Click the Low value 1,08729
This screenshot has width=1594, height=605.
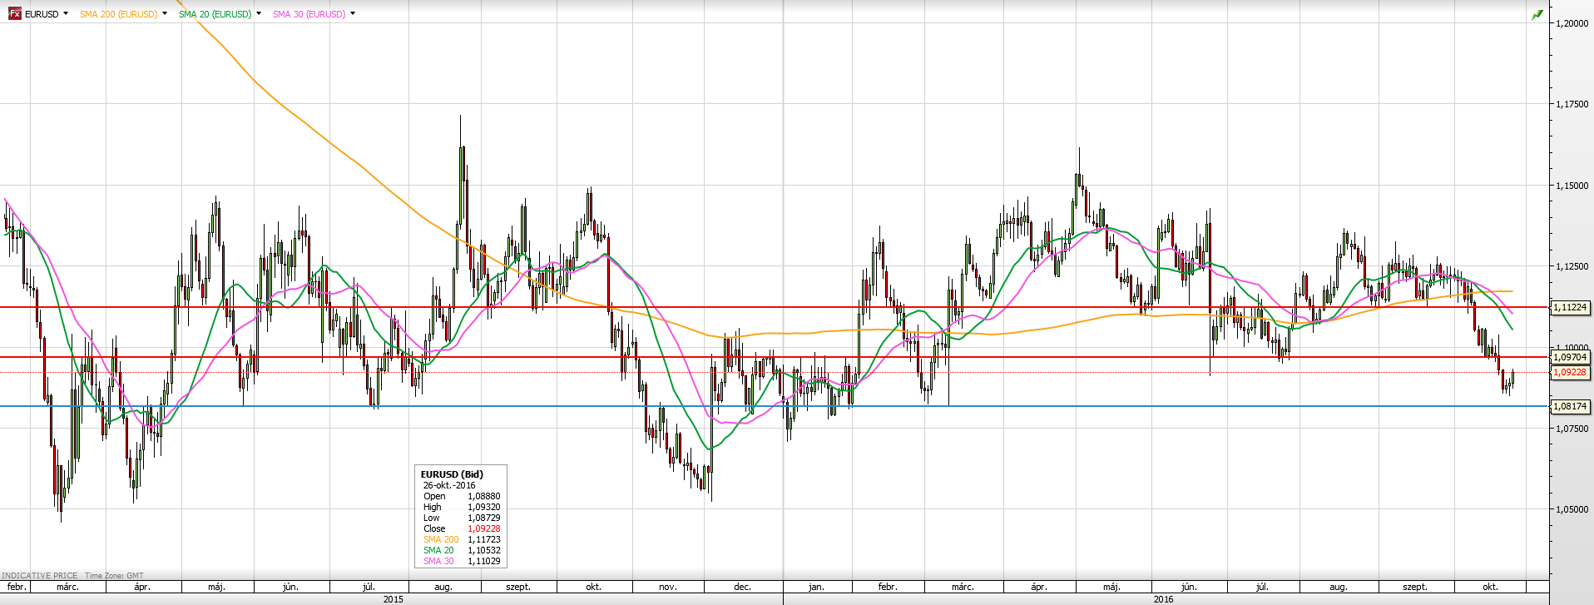484,518
